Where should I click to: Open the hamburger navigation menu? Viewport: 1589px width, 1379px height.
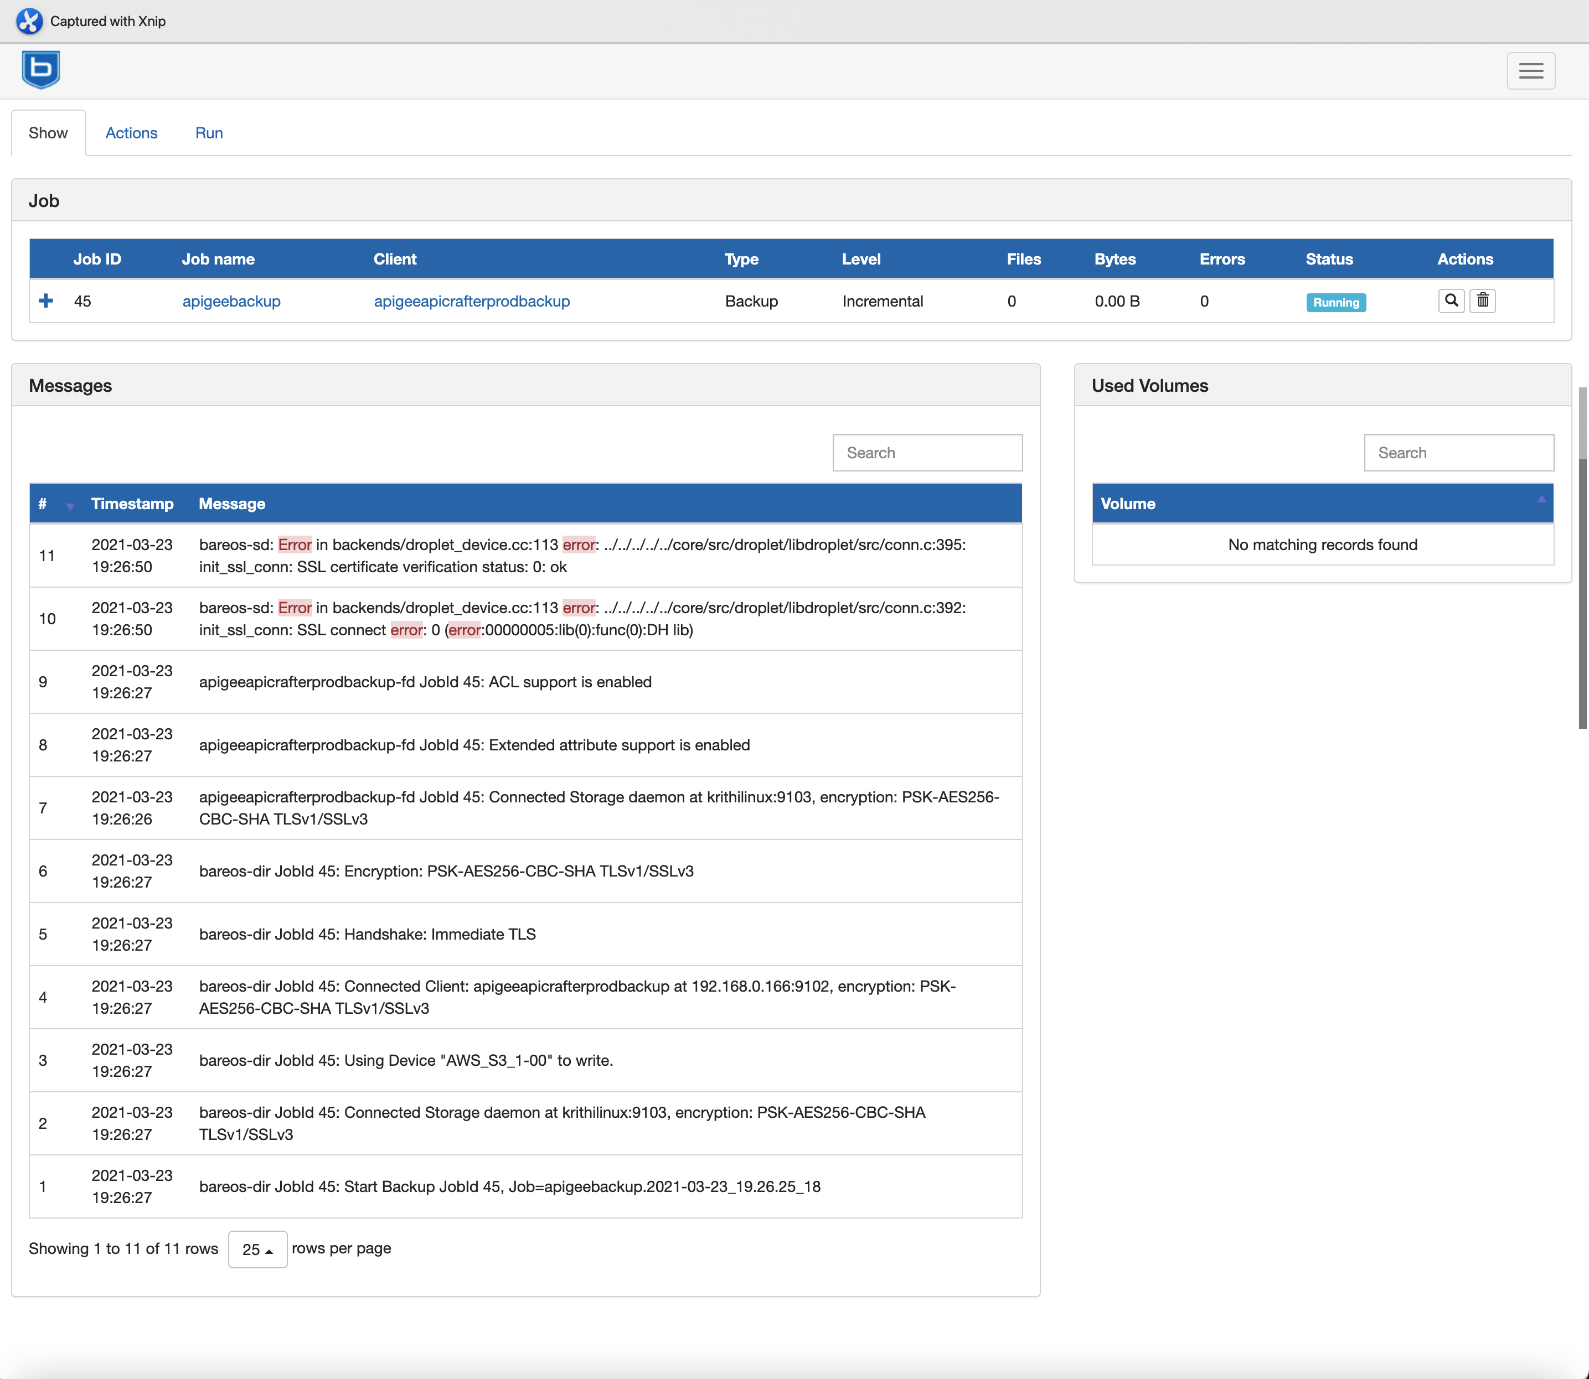1530,71
